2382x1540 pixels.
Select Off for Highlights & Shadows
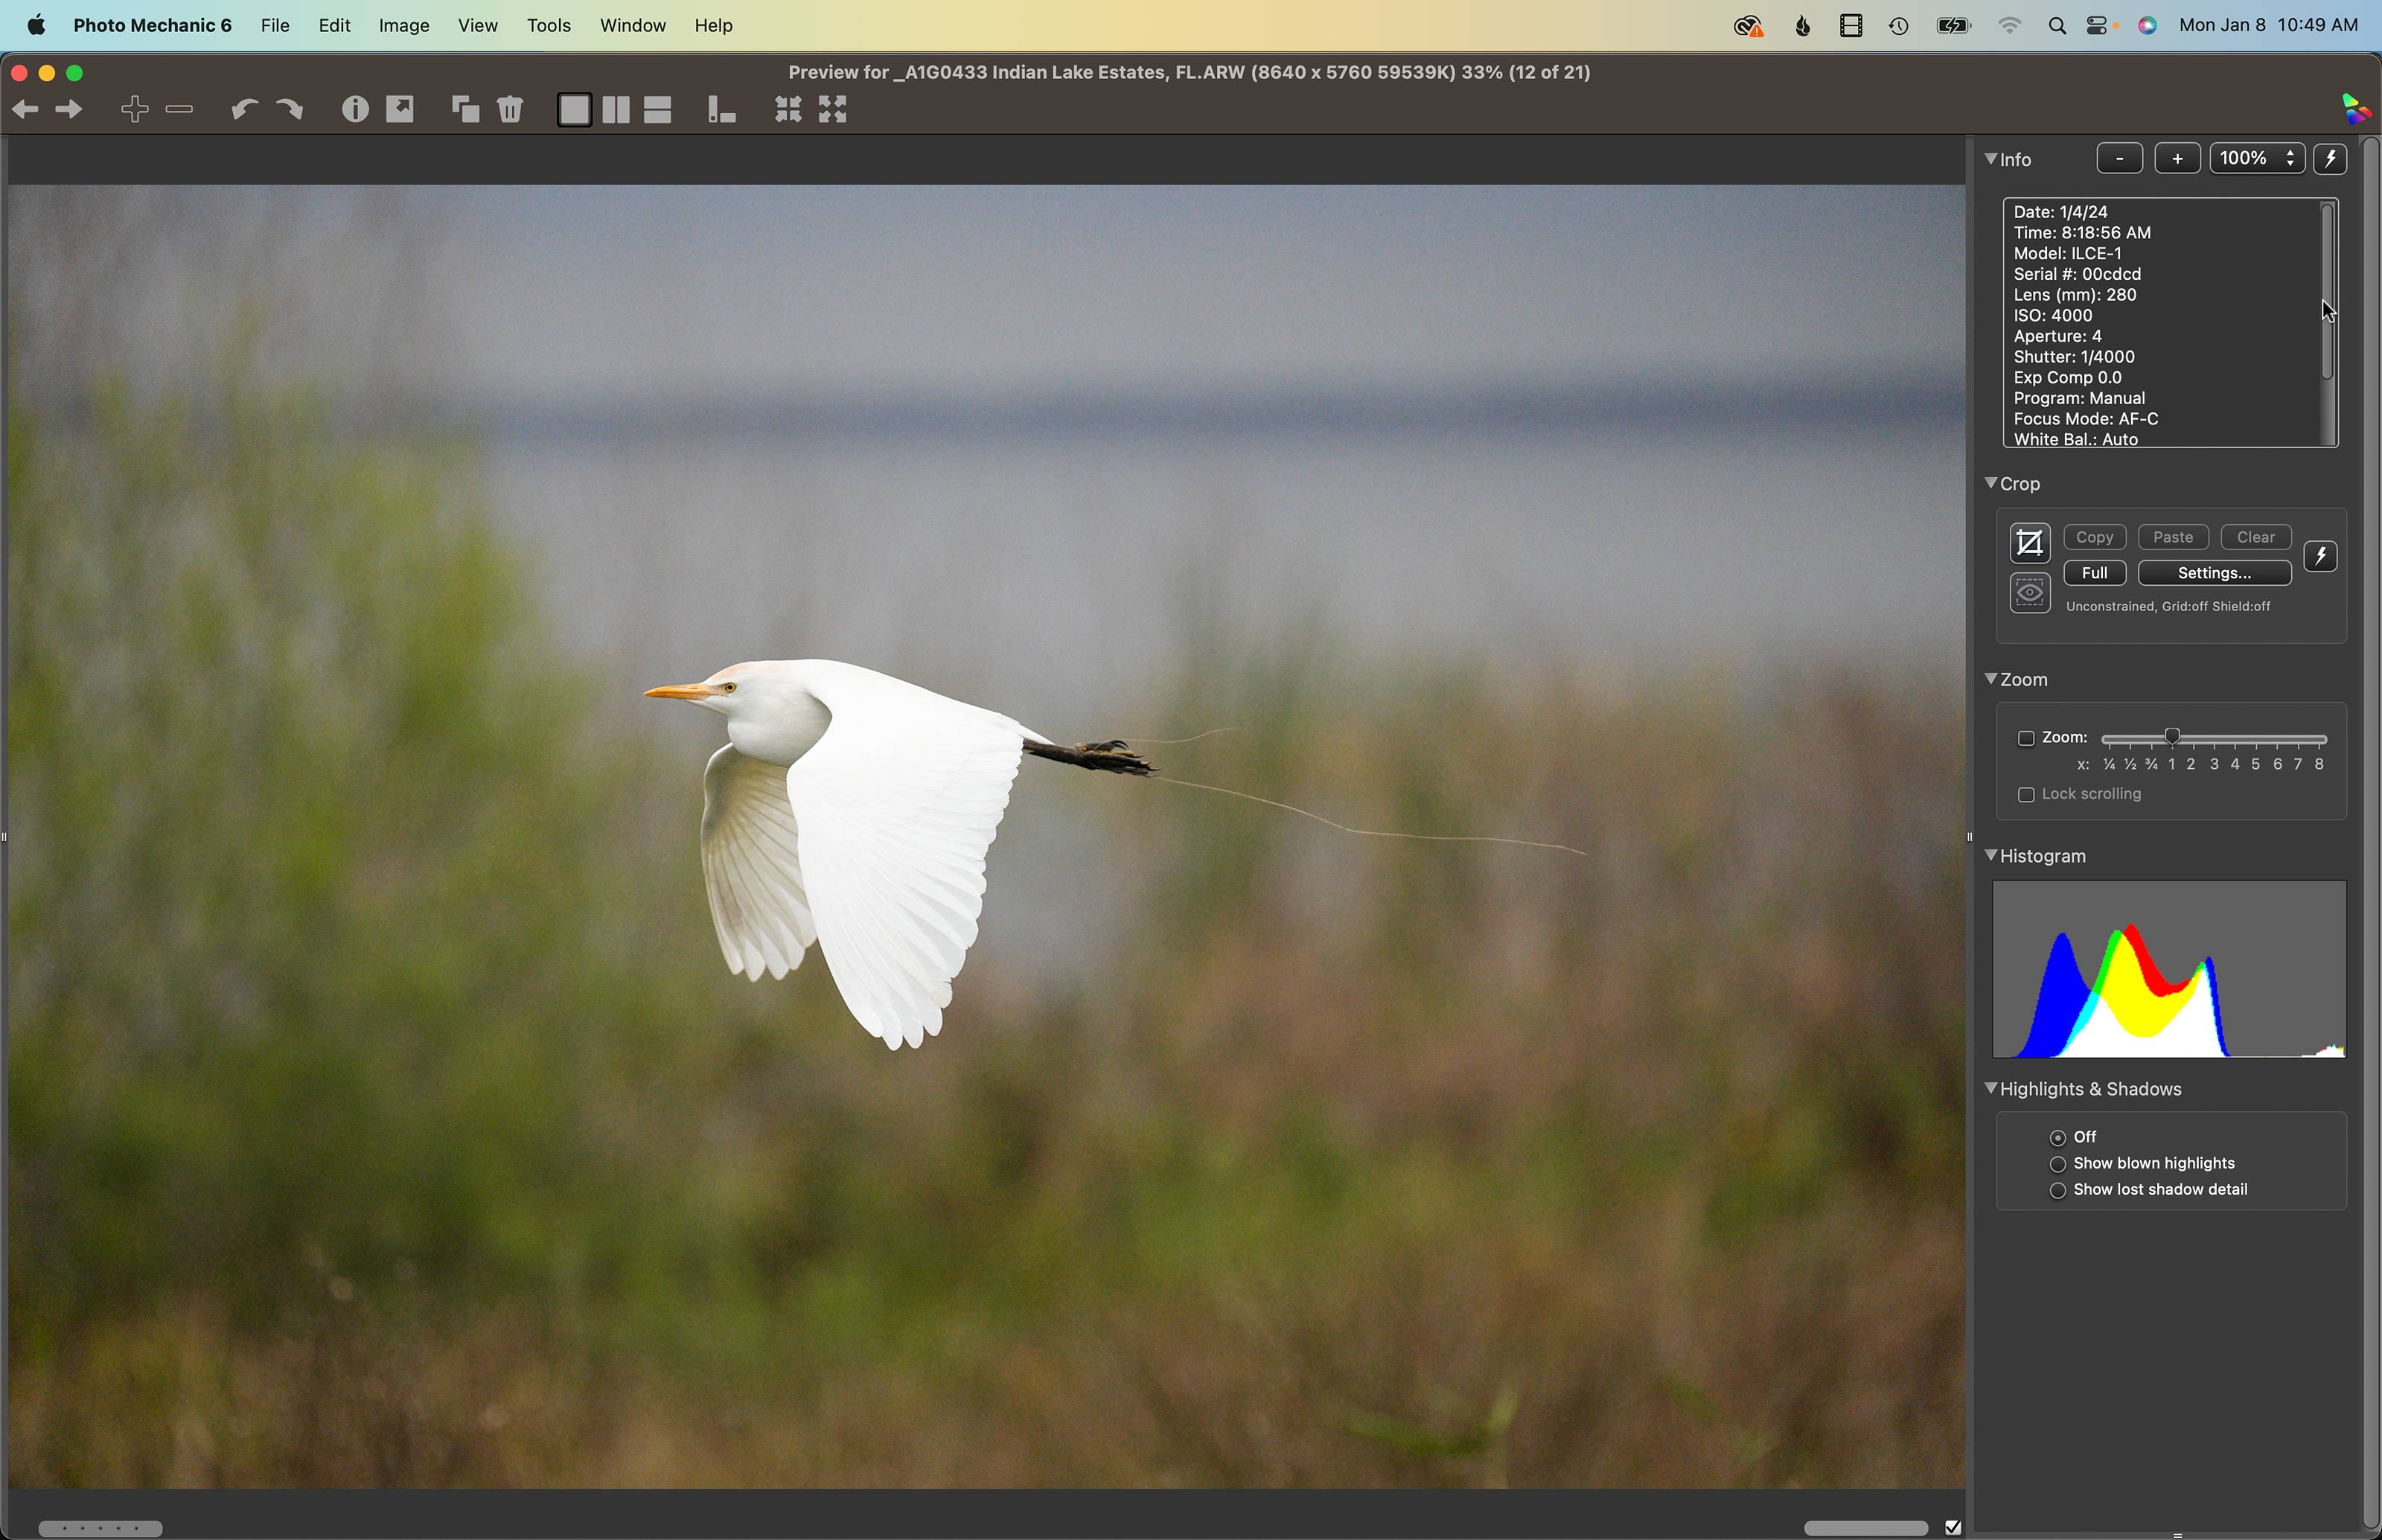(x=2058, y=1138)
